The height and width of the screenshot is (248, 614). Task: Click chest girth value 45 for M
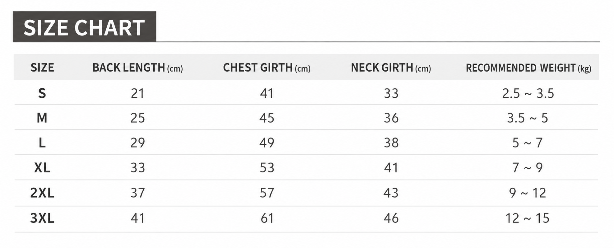pos(267,118)
